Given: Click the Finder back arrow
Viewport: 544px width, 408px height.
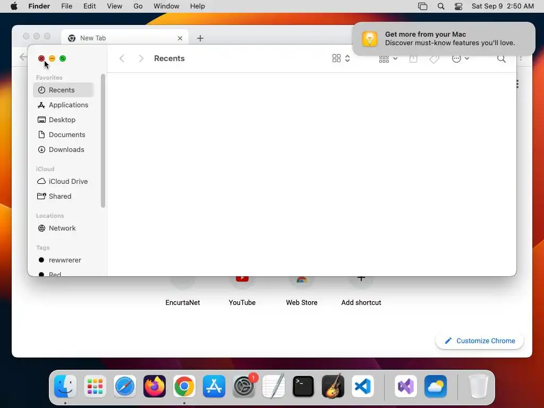Looking at the screenshot, I should pos(122,58).
